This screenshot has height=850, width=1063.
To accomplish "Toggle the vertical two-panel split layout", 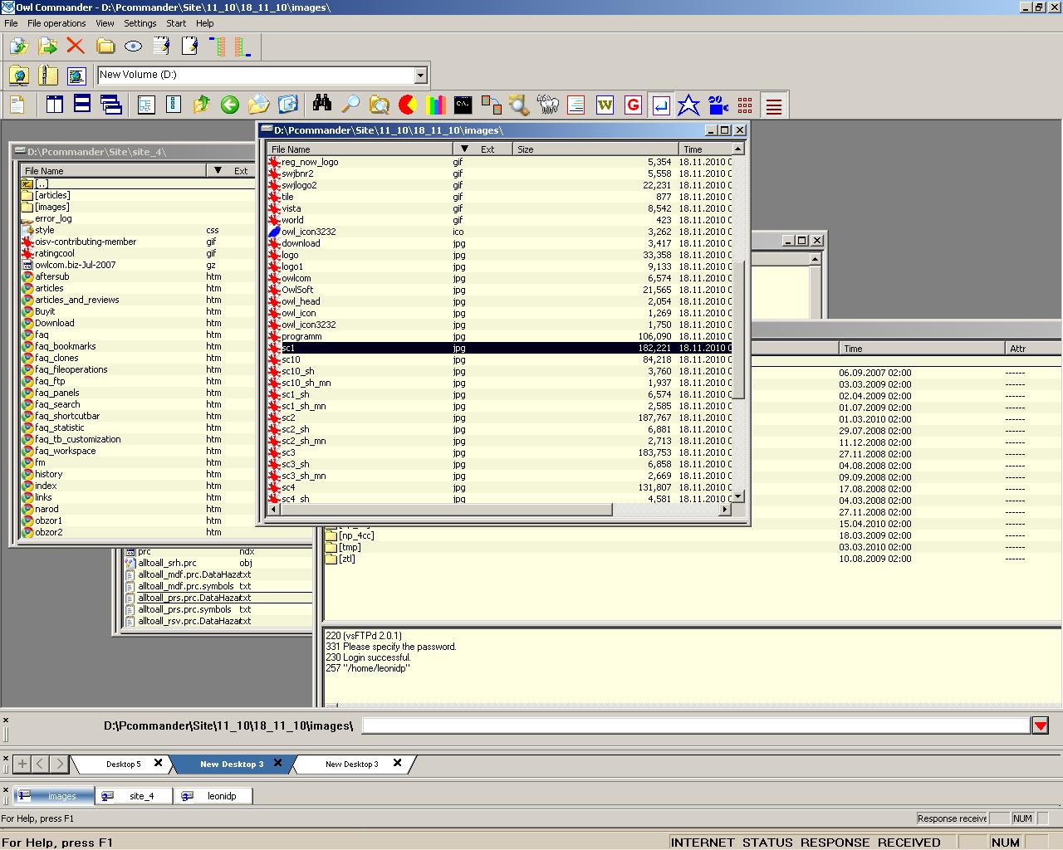I will (x=55, y=105).
